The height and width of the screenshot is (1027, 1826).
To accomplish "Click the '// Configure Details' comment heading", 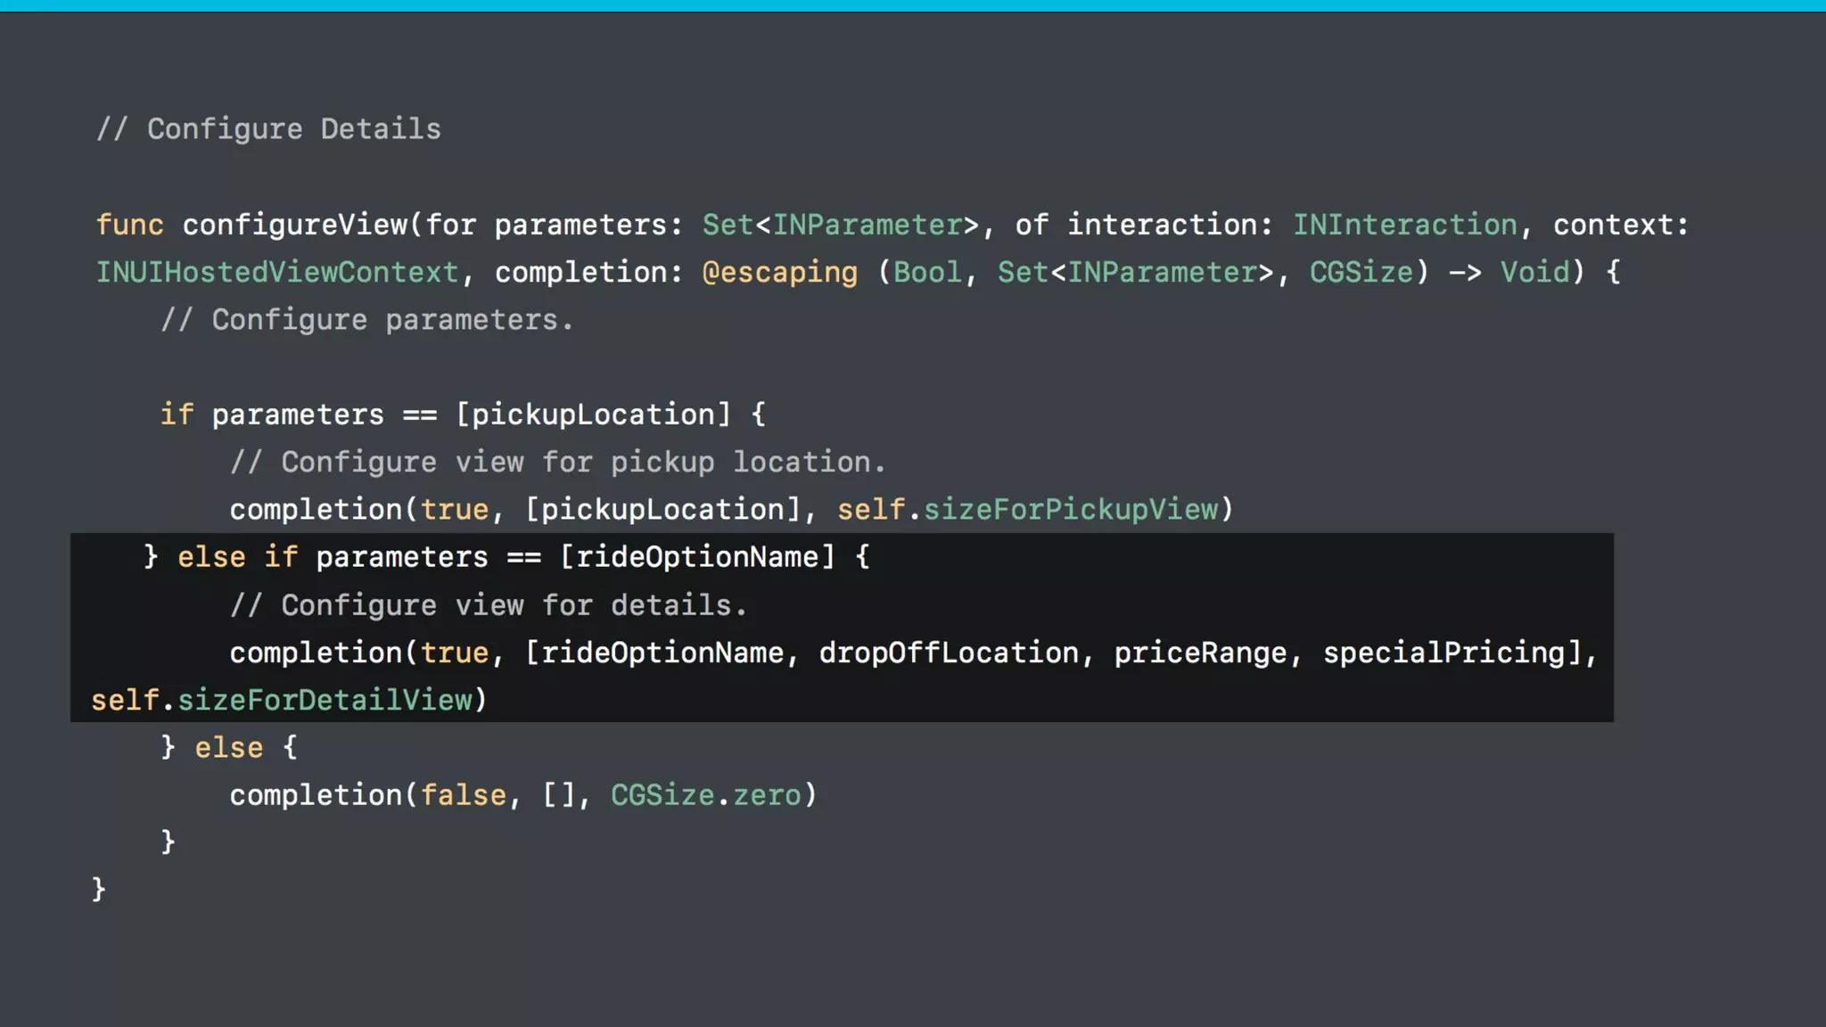I will (267, 129).
